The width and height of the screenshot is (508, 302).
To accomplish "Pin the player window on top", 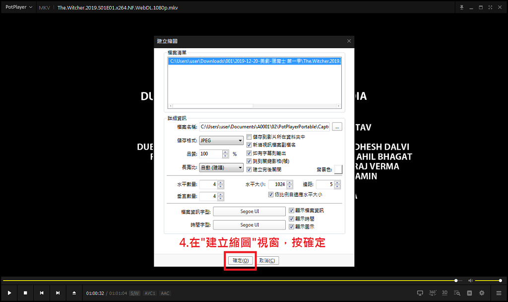I will 462,7.
